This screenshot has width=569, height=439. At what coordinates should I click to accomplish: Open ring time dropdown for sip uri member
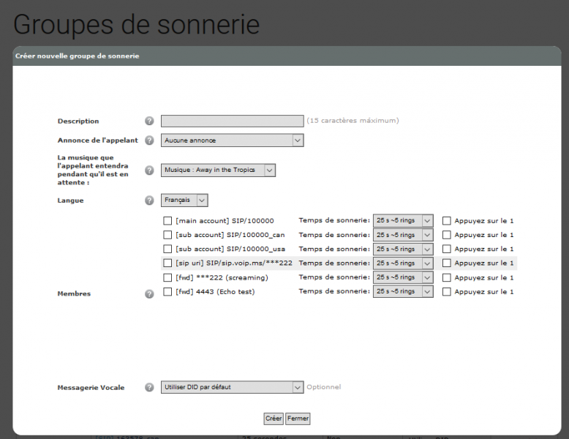(403, 263)
